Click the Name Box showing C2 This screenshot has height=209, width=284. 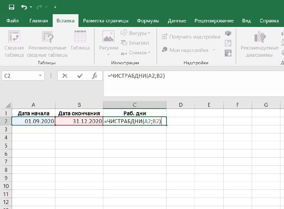tap(20, 76)
